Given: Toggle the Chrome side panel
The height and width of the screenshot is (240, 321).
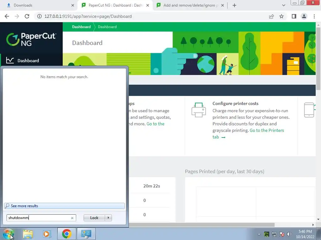Looking at the screenshot, I should 294,16.
